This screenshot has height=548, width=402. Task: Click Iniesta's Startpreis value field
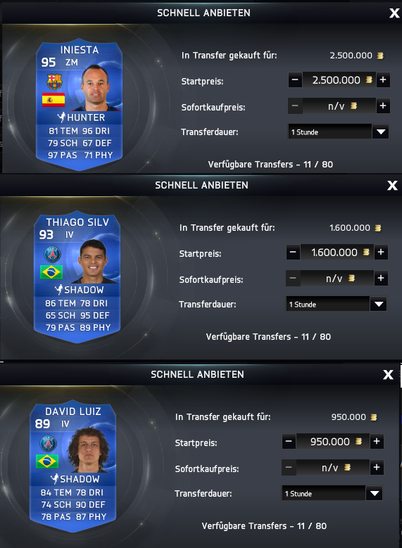(x=339, y=80)
